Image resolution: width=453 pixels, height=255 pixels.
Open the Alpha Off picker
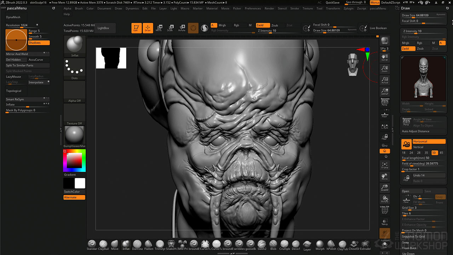(74, 91)
